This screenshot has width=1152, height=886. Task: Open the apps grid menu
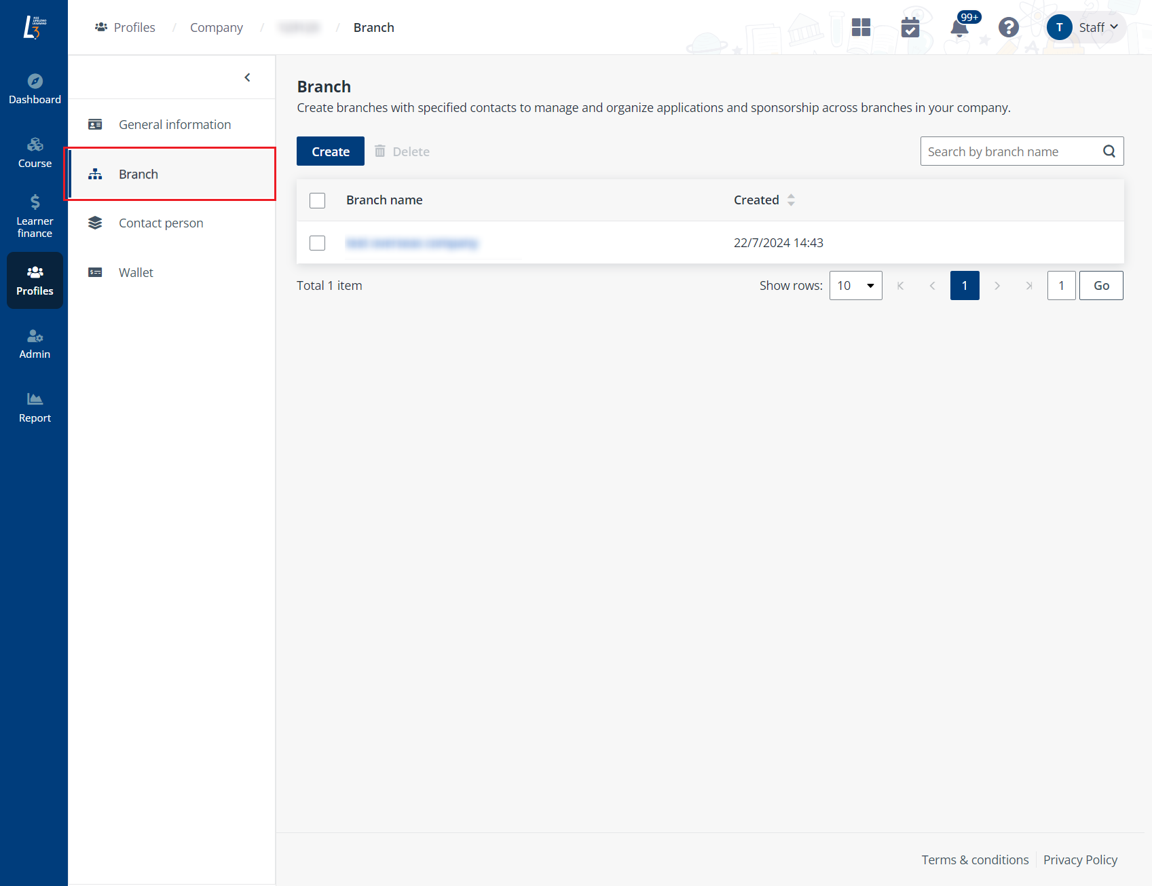tap(861, 27)
